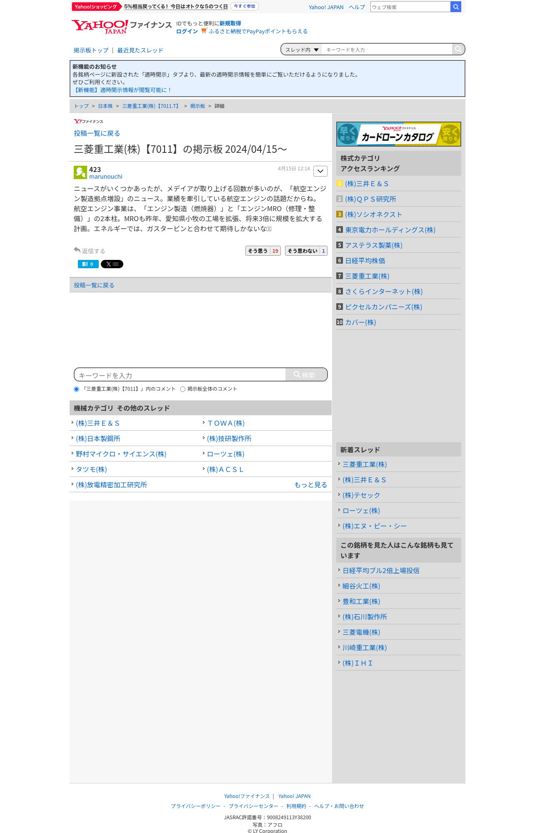The image size is (535, 833).
Task: Click breadcrumb 三菱重工業(株)【7011.T】
Action: [151, 106]
